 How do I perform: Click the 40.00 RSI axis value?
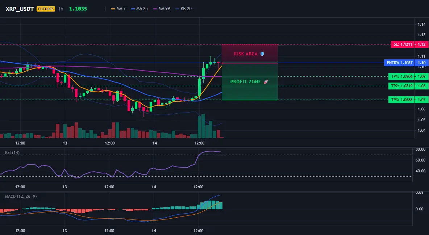point(421,171)
